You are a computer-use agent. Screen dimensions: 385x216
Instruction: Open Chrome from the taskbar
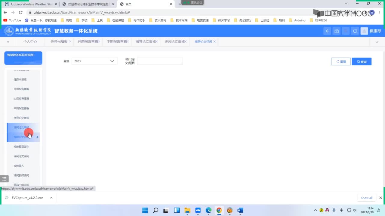tap(219, 210)
